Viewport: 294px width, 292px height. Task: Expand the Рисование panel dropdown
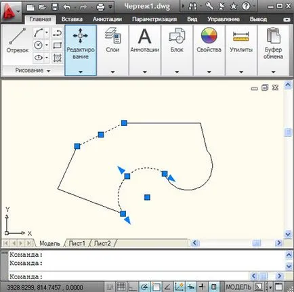pyautogui.click(x=49, y=70)
